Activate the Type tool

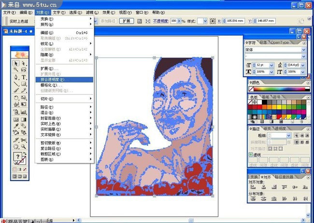(x=24, y=77)
